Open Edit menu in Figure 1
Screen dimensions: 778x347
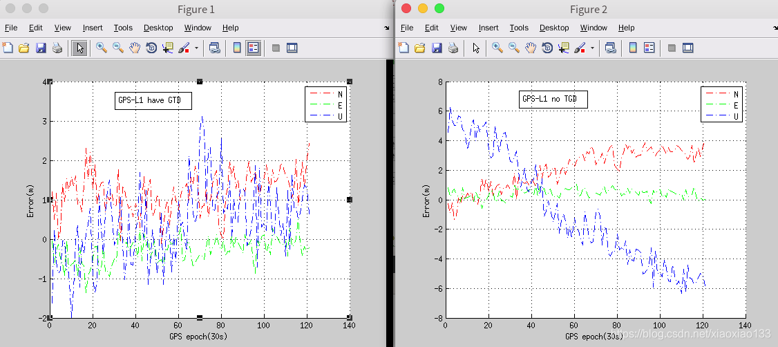[36, 28]
